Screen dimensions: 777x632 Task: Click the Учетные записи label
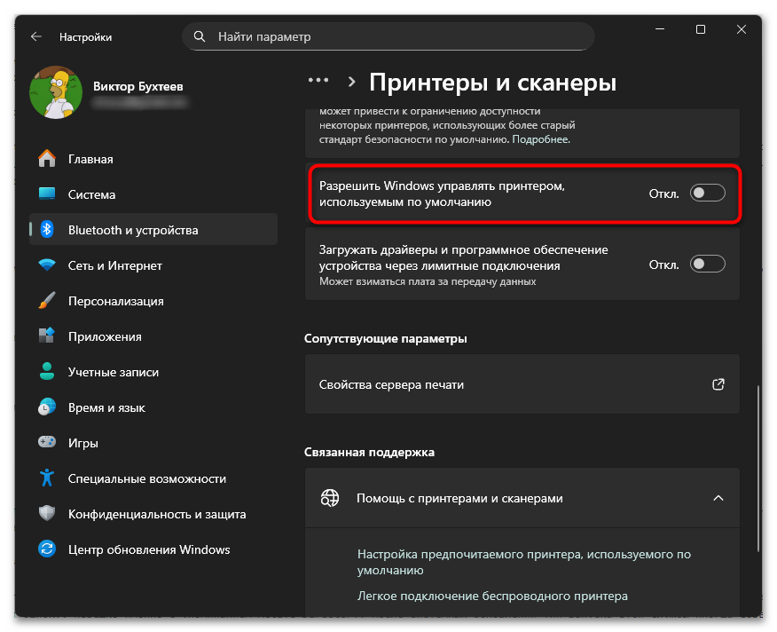114,372
